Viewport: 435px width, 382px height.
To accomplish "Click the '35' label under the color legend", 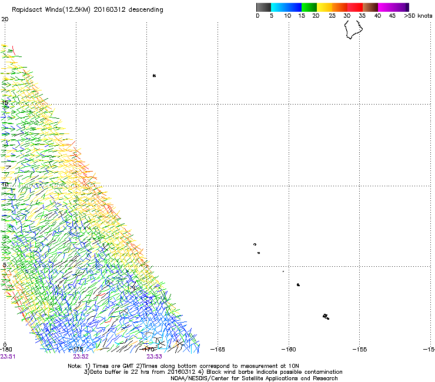I will click(x=362, y=16).
